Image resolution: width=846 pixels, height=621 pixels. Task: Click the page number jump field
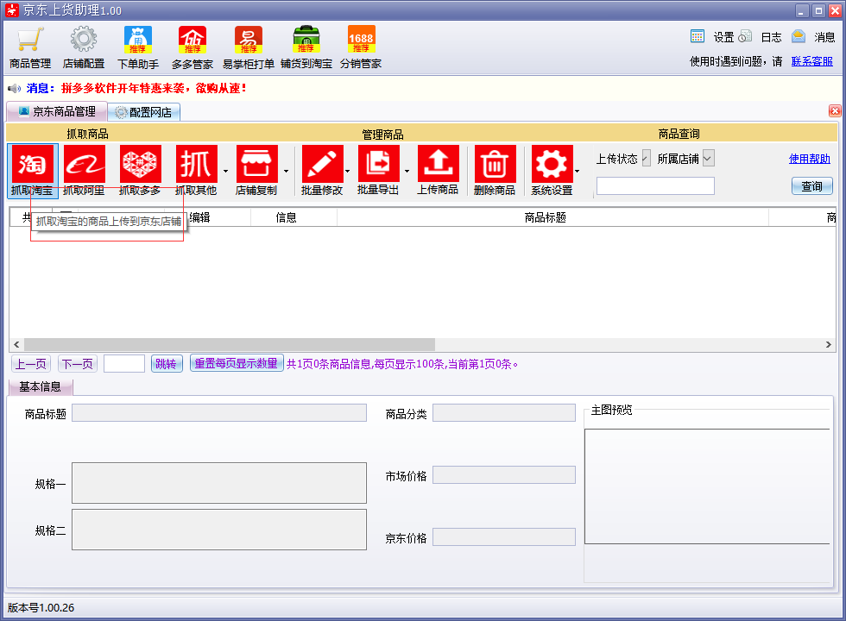point(124,364)
